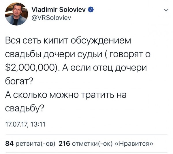Open the Vladimir Soloviev display name link

coord(54,10)
